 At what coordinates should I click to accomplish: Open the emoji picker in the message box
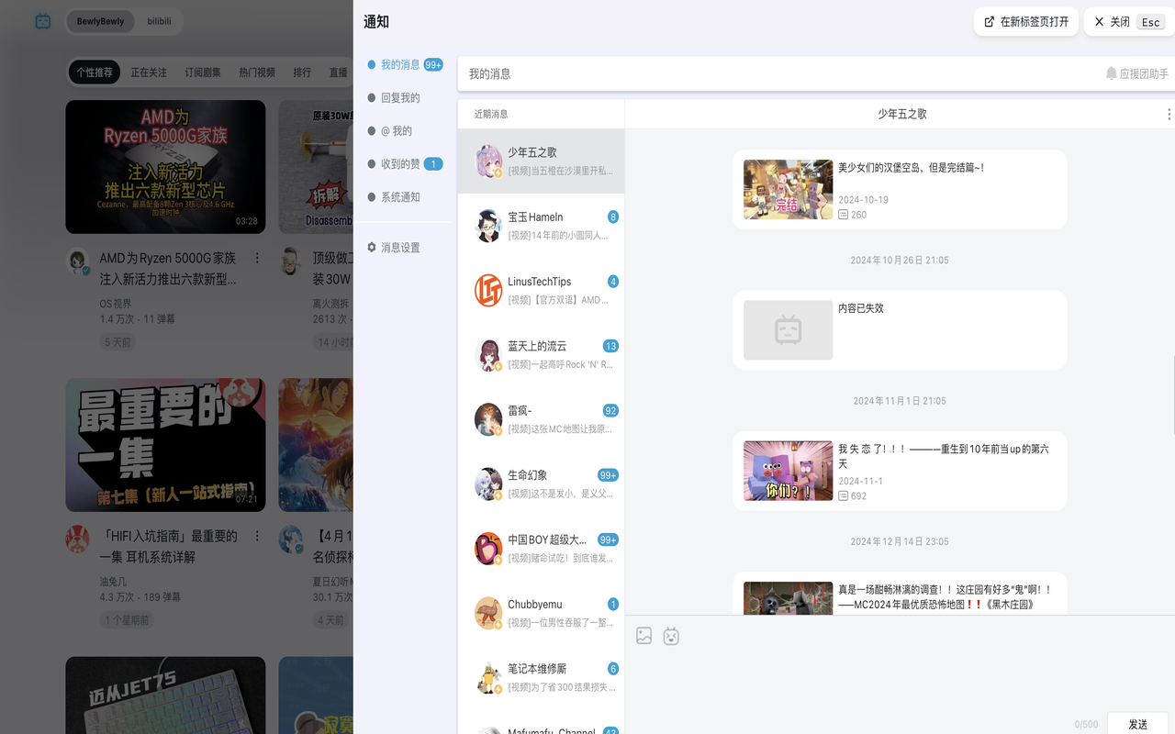click(671, 635)
